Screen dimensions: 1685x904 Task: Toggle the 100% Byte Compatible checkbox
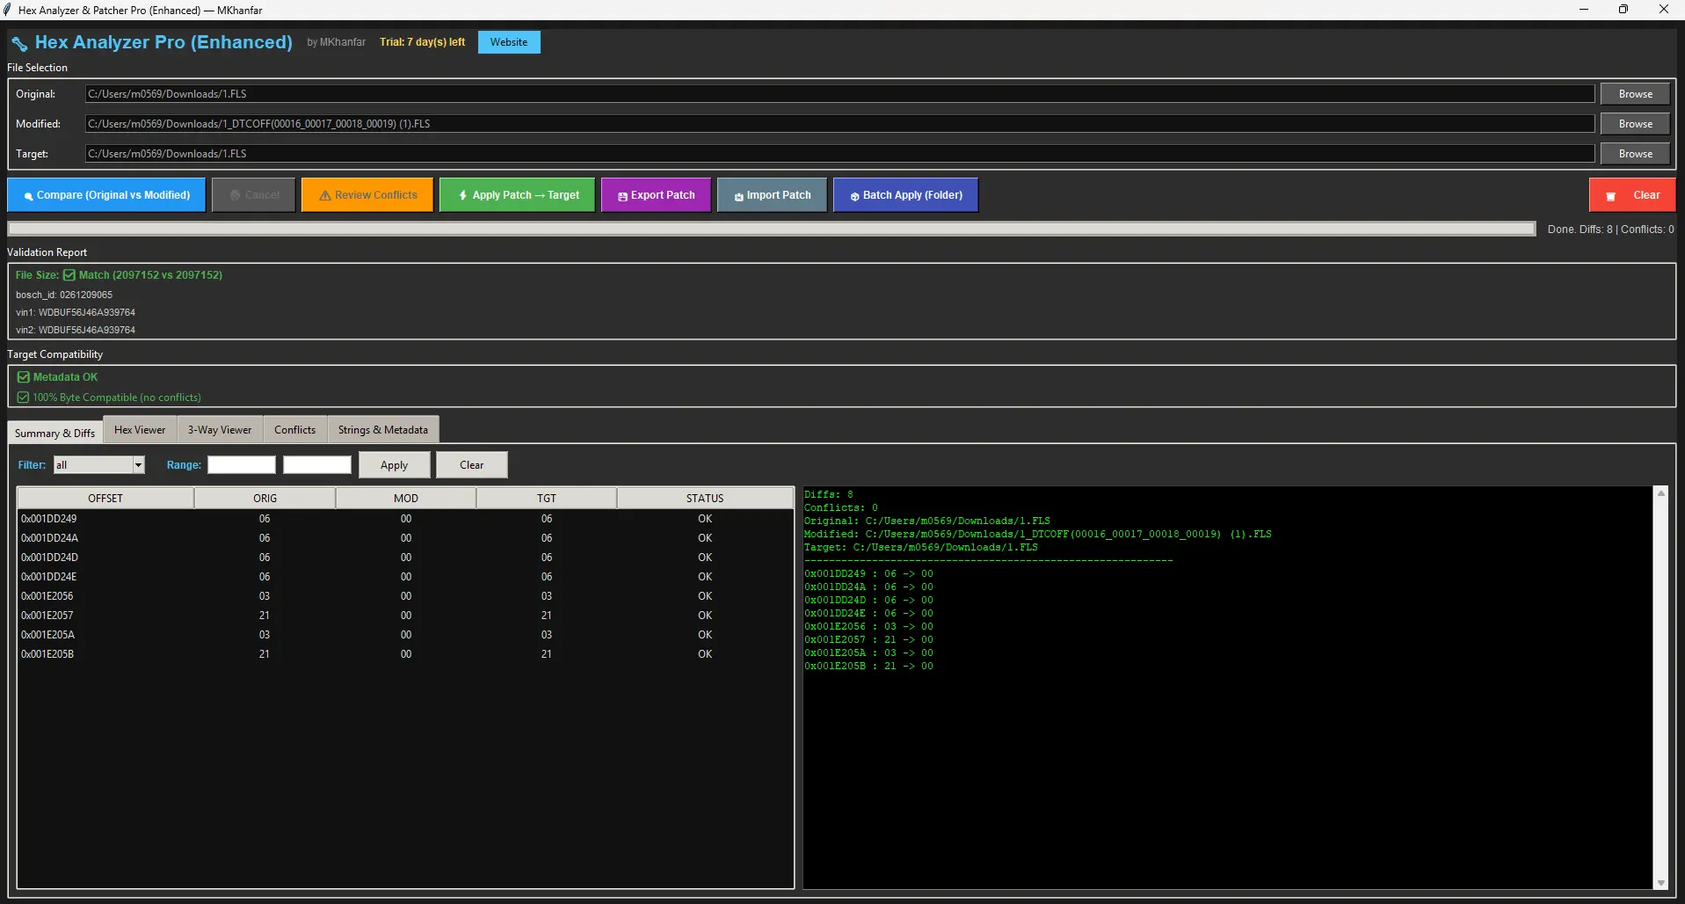23,397
